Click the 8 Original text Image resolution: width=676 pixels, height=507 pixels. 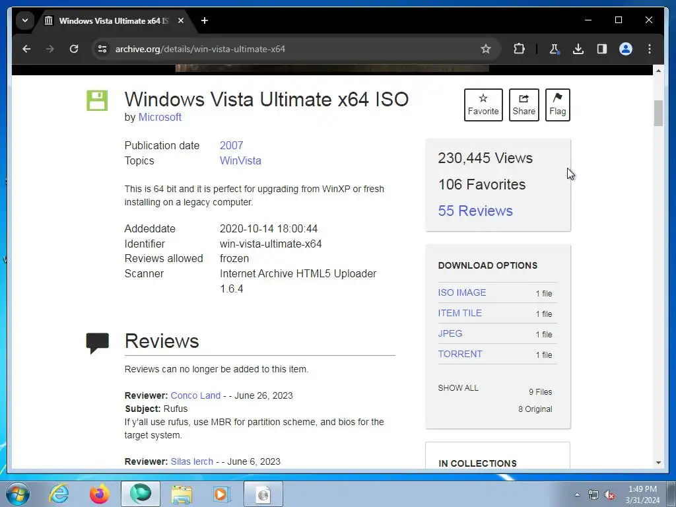pos(535,409)
